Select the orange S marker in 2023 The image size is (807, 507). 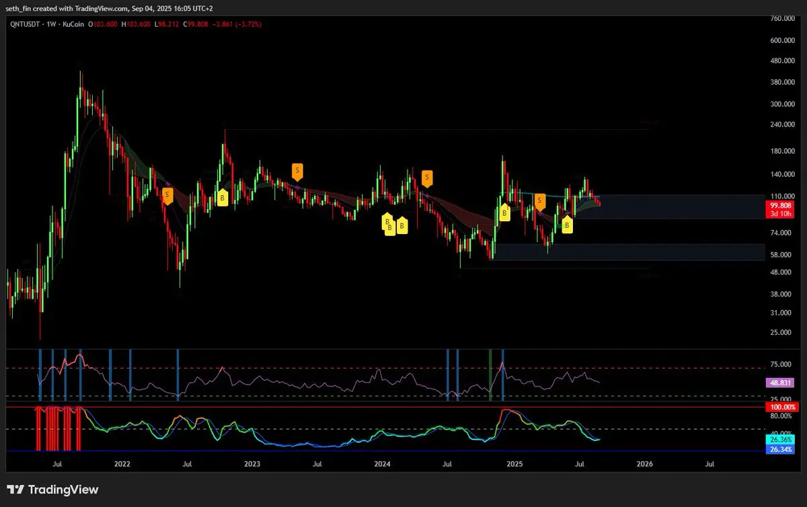point(297,171)
